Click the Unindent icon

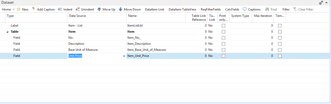pyautogui.click(x=78, y=9)
